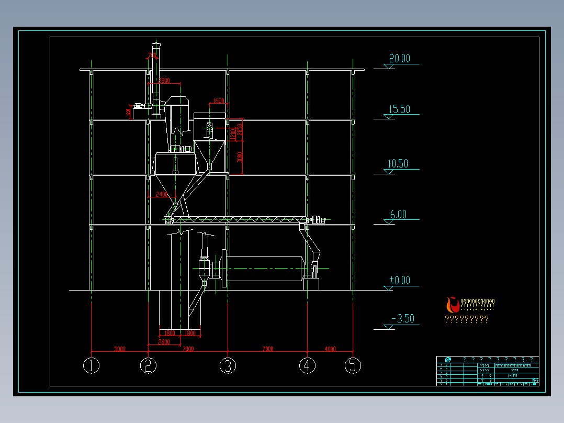Select 7000 dimension between axes 3 and 4
The height and width of the screenshot is (423, 564).
click(x=268, y=349)
